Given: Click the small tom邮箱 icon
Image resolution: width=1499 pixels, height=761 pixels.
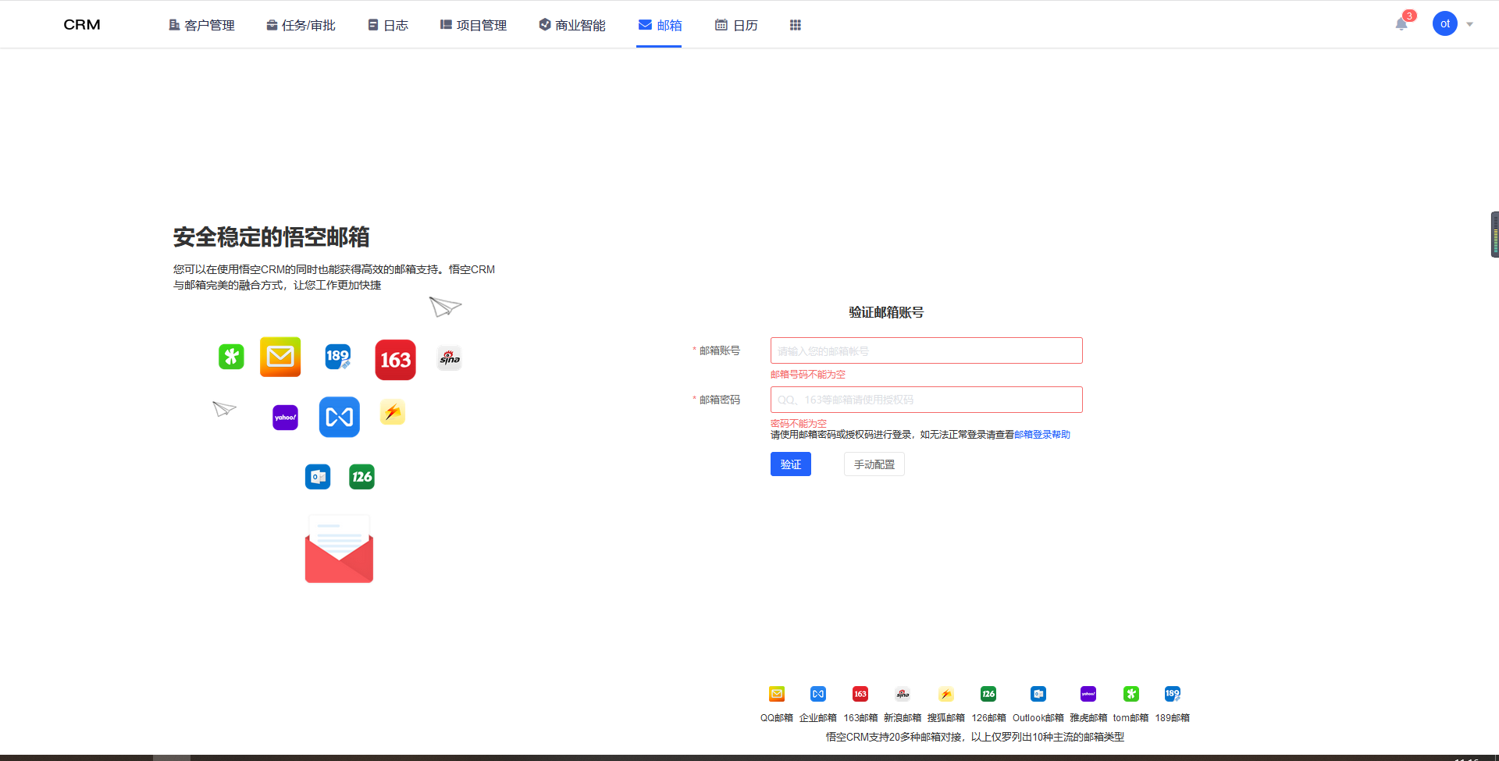Looking at the screenshot, I should pyautogui.click(x=1131, y=694).
